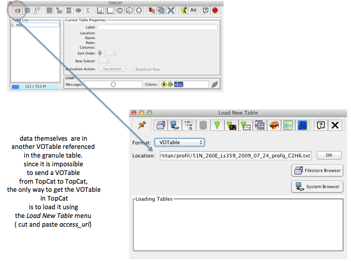Screen dimensions: 351x263
Task: Open Help icon in Load New Table toolbar
Action: (x=321, y=125)
